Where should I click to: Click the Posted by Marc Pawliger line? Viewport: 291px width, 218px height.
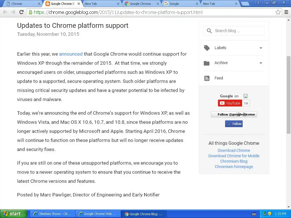88,195
